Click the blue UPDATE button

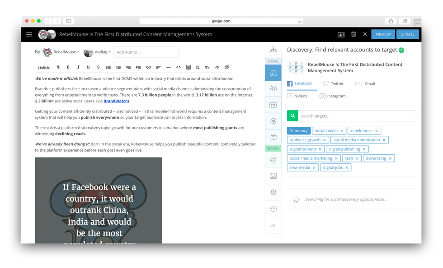click(407, 34)
